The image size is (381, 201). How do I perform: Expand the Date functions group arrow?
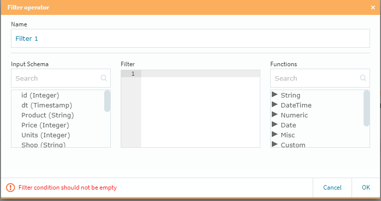click(275, 124)
